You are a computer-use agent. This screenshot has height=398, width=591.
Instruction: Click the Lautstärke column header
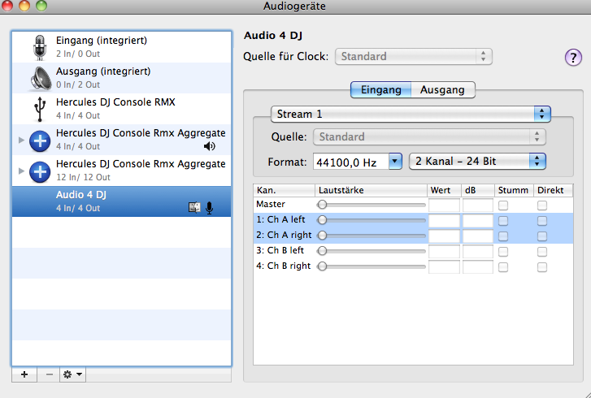[x=371, y=190]
